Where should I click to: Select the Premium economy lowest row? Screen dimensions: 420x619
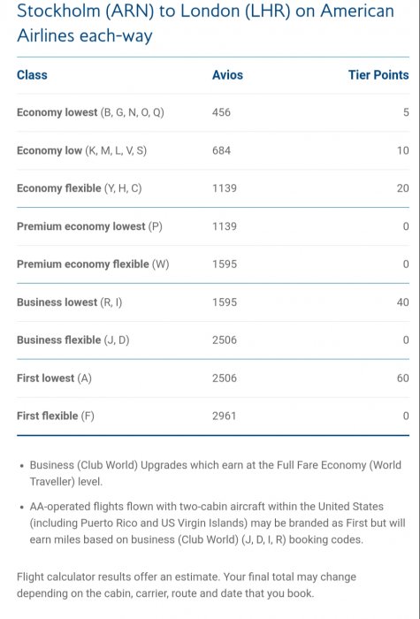[213, 226]
